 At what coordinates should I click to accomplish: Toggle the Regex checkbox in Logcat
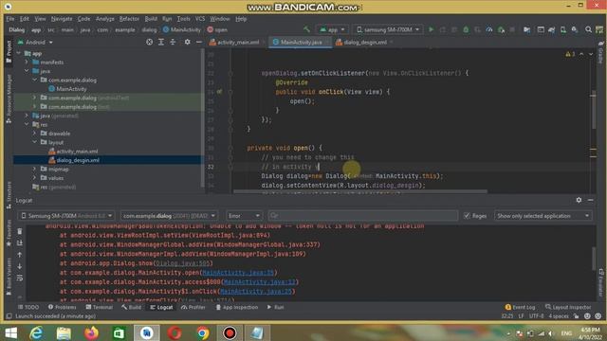coord(467,216)
